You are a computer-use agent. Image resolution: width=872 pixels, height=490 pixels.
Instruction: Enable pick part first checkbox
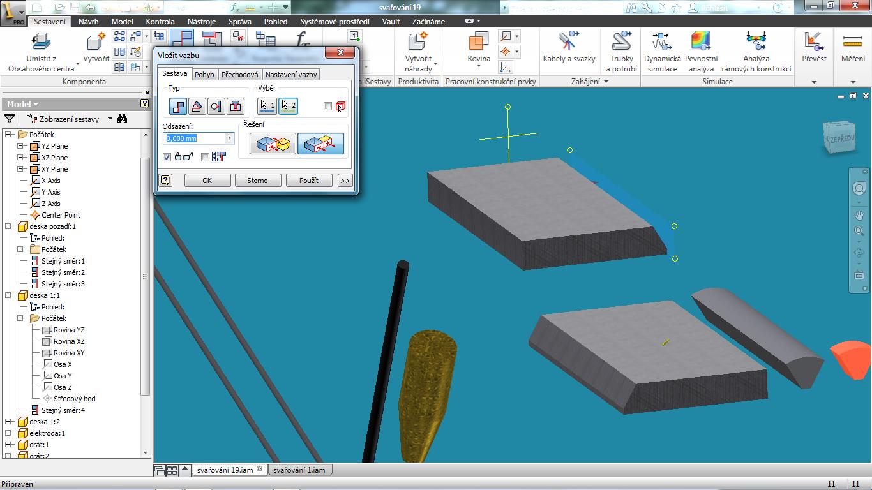tap(328, 107)
